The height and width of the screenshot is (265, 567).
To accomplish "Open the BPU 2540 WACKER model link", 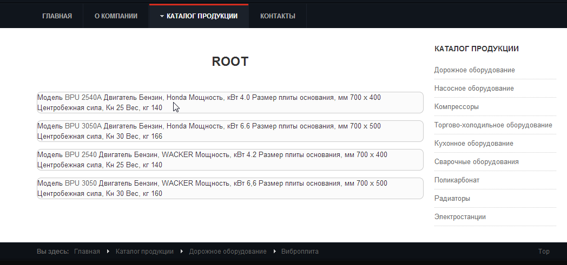I will point(81,155).
